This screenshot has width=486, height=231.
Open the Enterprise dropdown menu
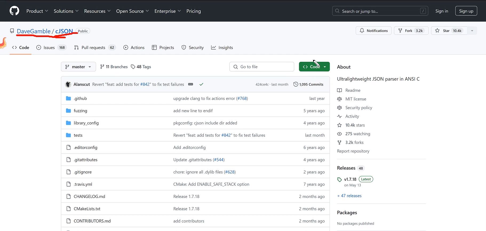pos(168,11)
